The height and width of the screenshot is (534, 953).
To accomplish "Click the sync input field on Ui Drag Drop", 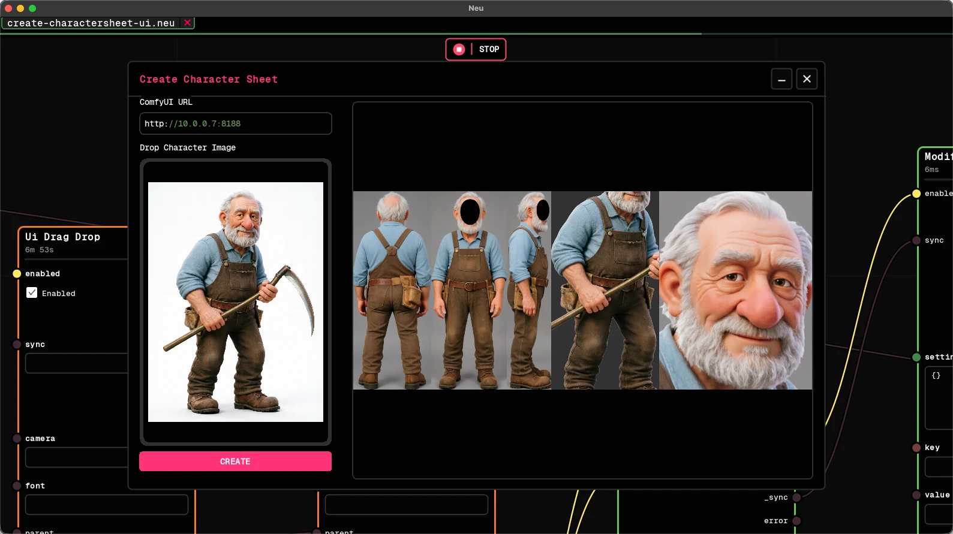I will (x=77, y=363).
